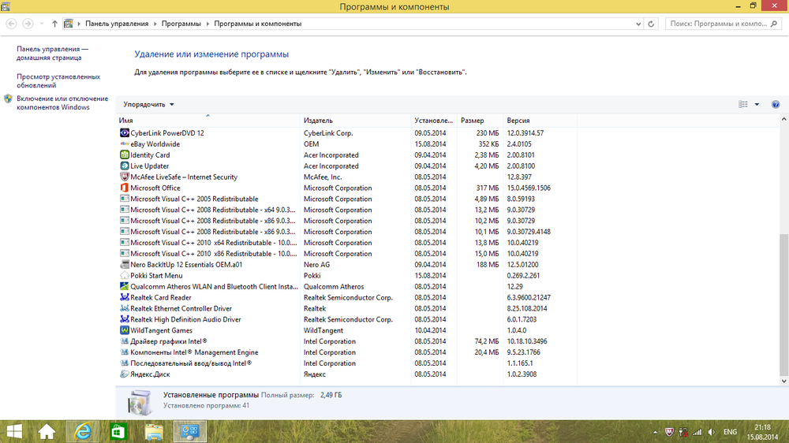Select Microsoft Visual C++ 2005 Redistributable
This screenshot has width=789, height=443.
[194, 199]
